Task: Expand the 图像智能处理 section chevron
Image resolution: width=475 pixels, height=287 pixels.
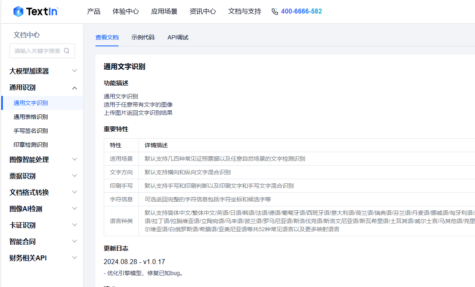Action: click(x=75, y=159)
